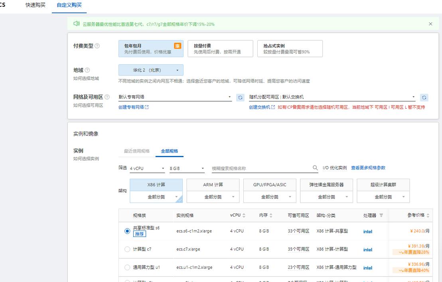Filter the 处理器 column with funnel icon
The width and height of the screenshot is (442, 282).
tap(381, 215)
